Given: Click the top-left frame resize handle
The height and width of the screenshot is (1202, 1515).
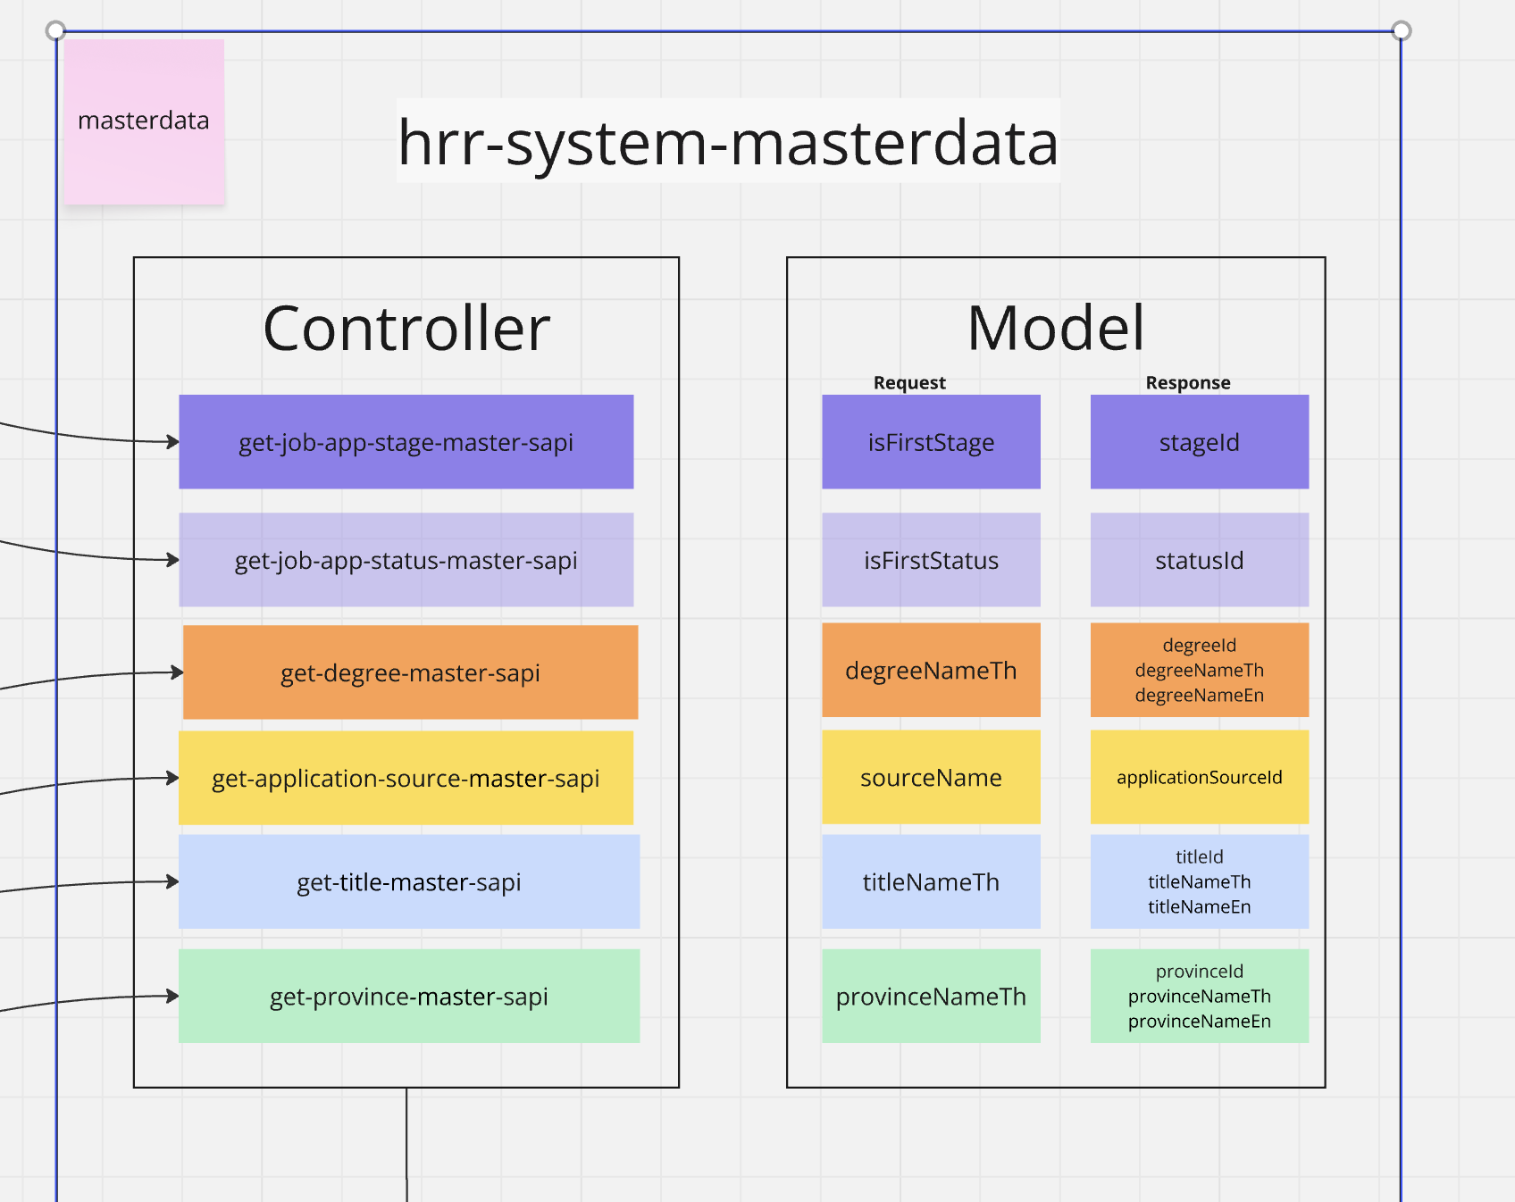Looking at the screenshot, I should [x=55, y=31].
